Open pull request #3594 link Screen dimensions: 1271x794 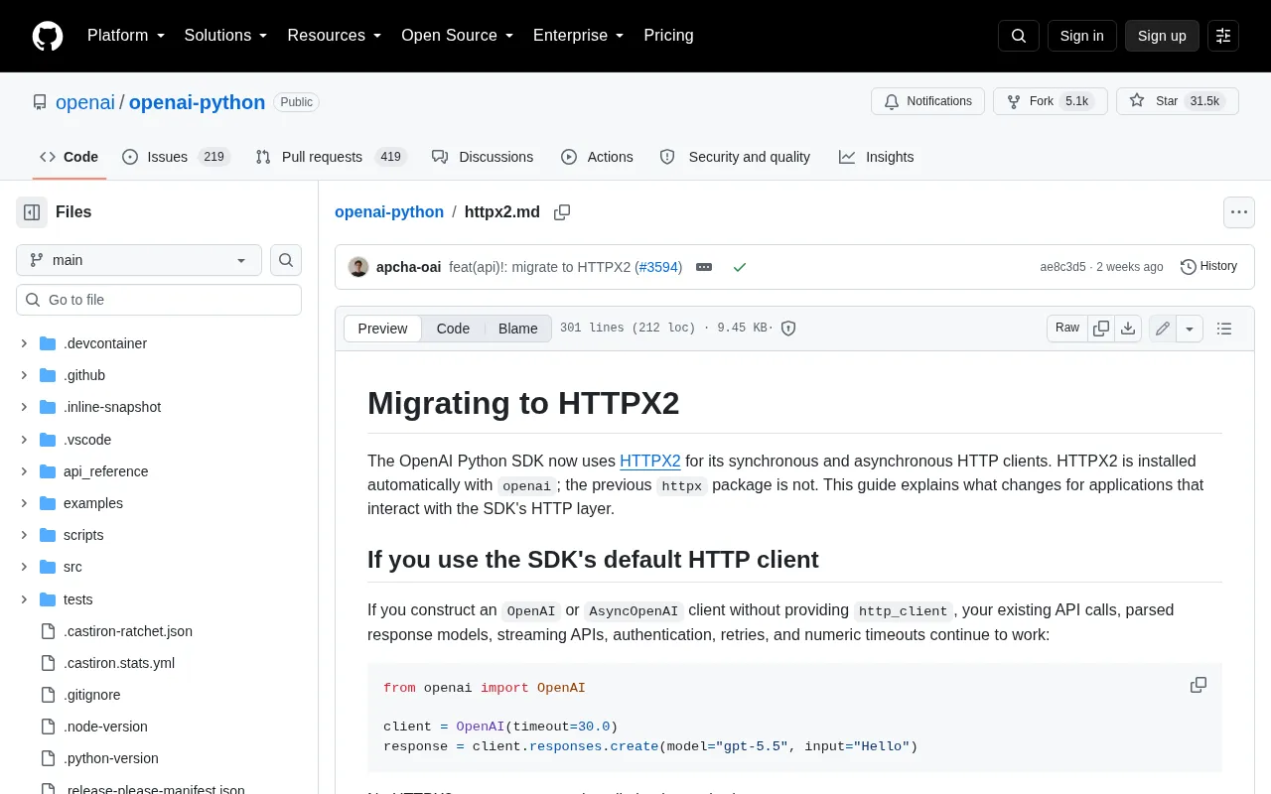click(658, 267)
